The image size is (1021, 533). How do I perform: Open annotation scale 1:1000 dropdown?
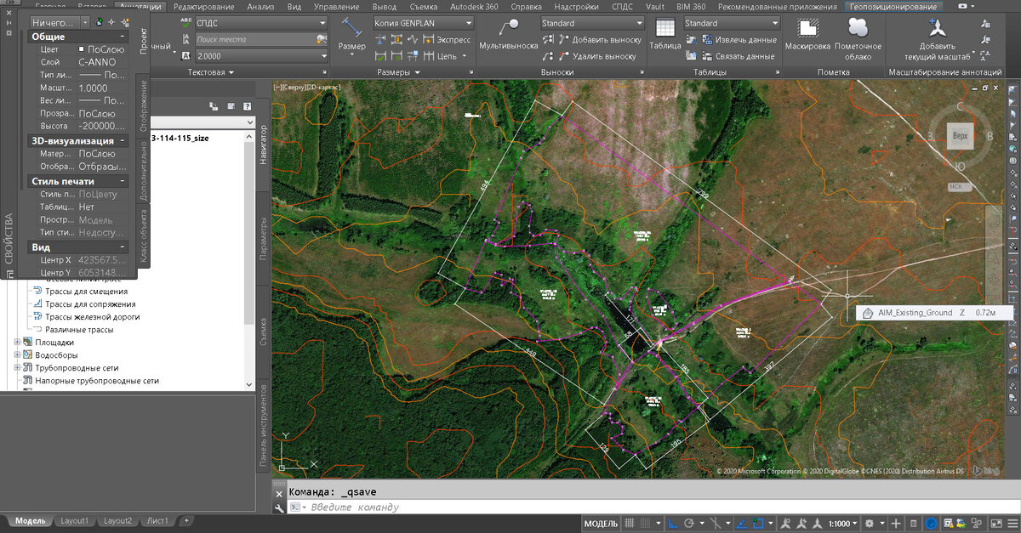point(845,524)
